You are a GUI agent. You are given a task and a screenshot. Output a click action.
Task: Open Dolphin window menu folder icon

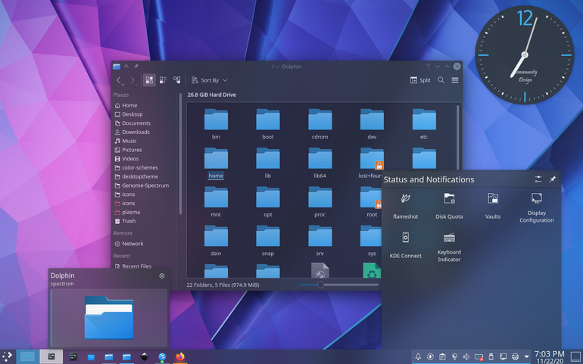pyautogui.click(x=117, y=66)
